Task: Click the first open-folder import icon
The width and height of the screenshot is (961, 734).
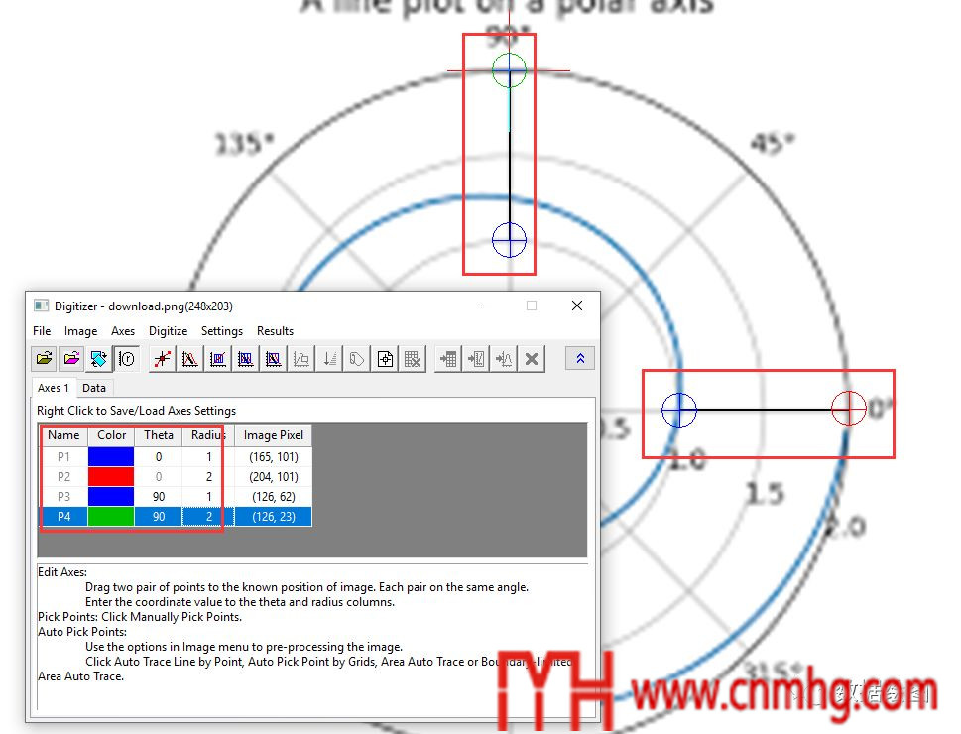Action: pos(45,359)
